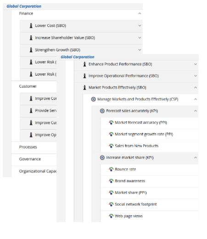Expand the Strengthen Growth (SBO) chevron

click(x=140, y=50)
